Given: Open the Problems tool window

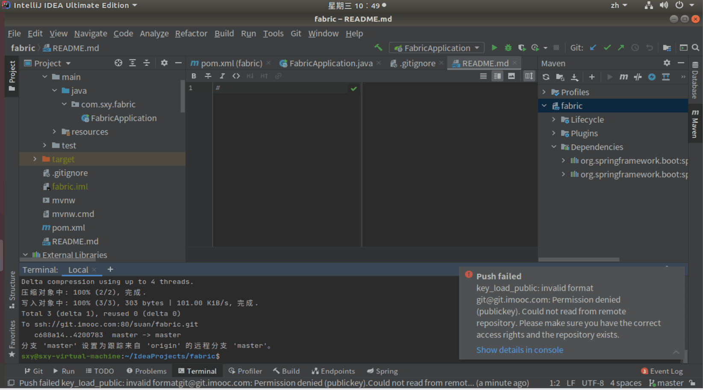Looking at the screenshot, I should pyautogui.click(x=147, y=371).
